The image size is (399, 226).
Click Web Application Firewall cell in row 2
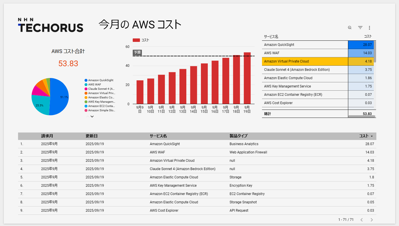point(248,152)
